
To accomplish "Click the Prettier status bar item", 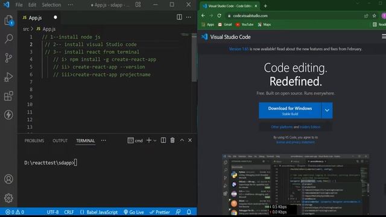I will point(159,212).
